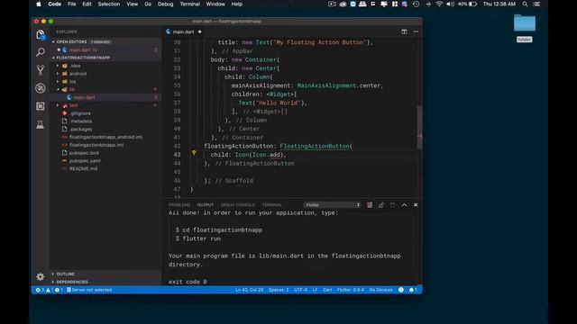The height and width of the screenshot is (324, 577).
Task: Open the Source Control view
Action: [41, 70]
